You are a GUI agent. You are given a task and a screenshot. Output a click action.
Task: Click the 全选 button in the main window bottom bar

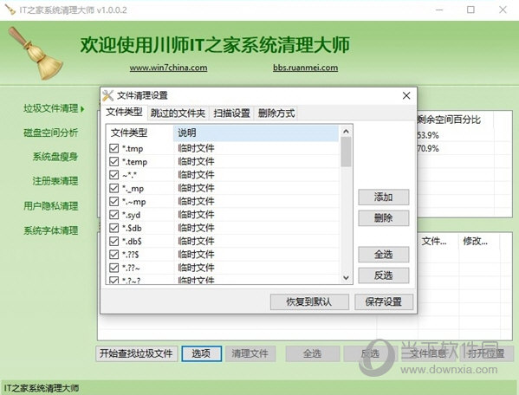point(313,353)
